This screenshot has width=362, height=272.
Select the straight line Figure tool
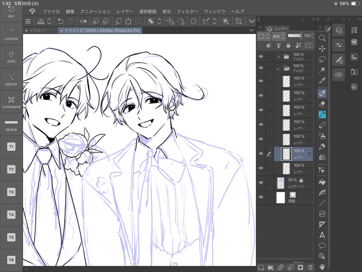tap(322, 203)
